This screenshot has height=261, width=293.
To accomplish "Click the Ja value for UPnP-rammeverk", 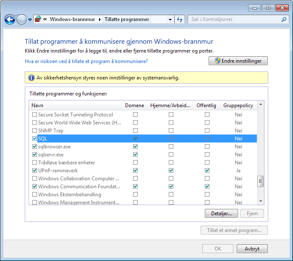I will click(x=238, y=171).
